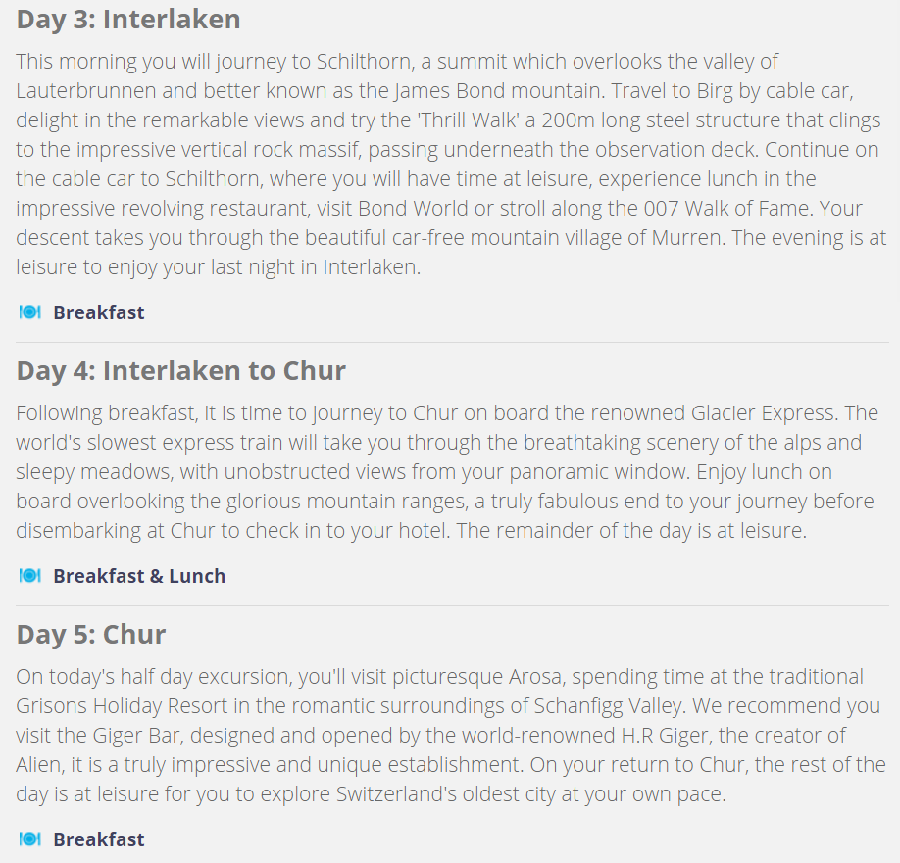Image resolution: width=900 pixels, height=863 pixels.
Task: Click the Schanfigg Valley text
Action: pos(609,706)
